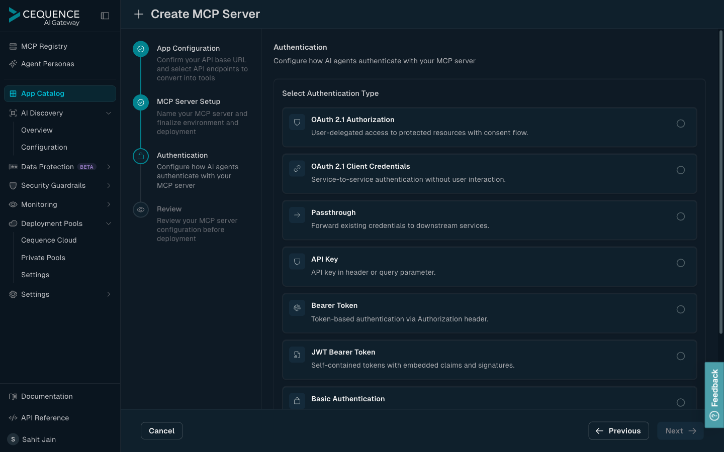This screenshot has height=452, width=724.
Task: Click the Passthrough arrow icon
Action: pyautogui.click(x=297, y=215)
